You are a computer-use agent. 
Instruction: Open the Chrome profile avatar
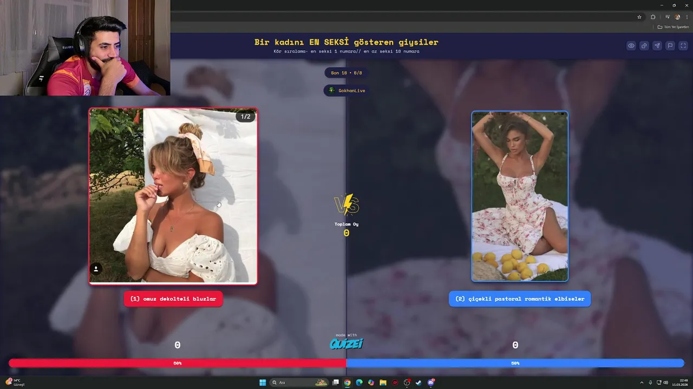[x=677, y=17]
